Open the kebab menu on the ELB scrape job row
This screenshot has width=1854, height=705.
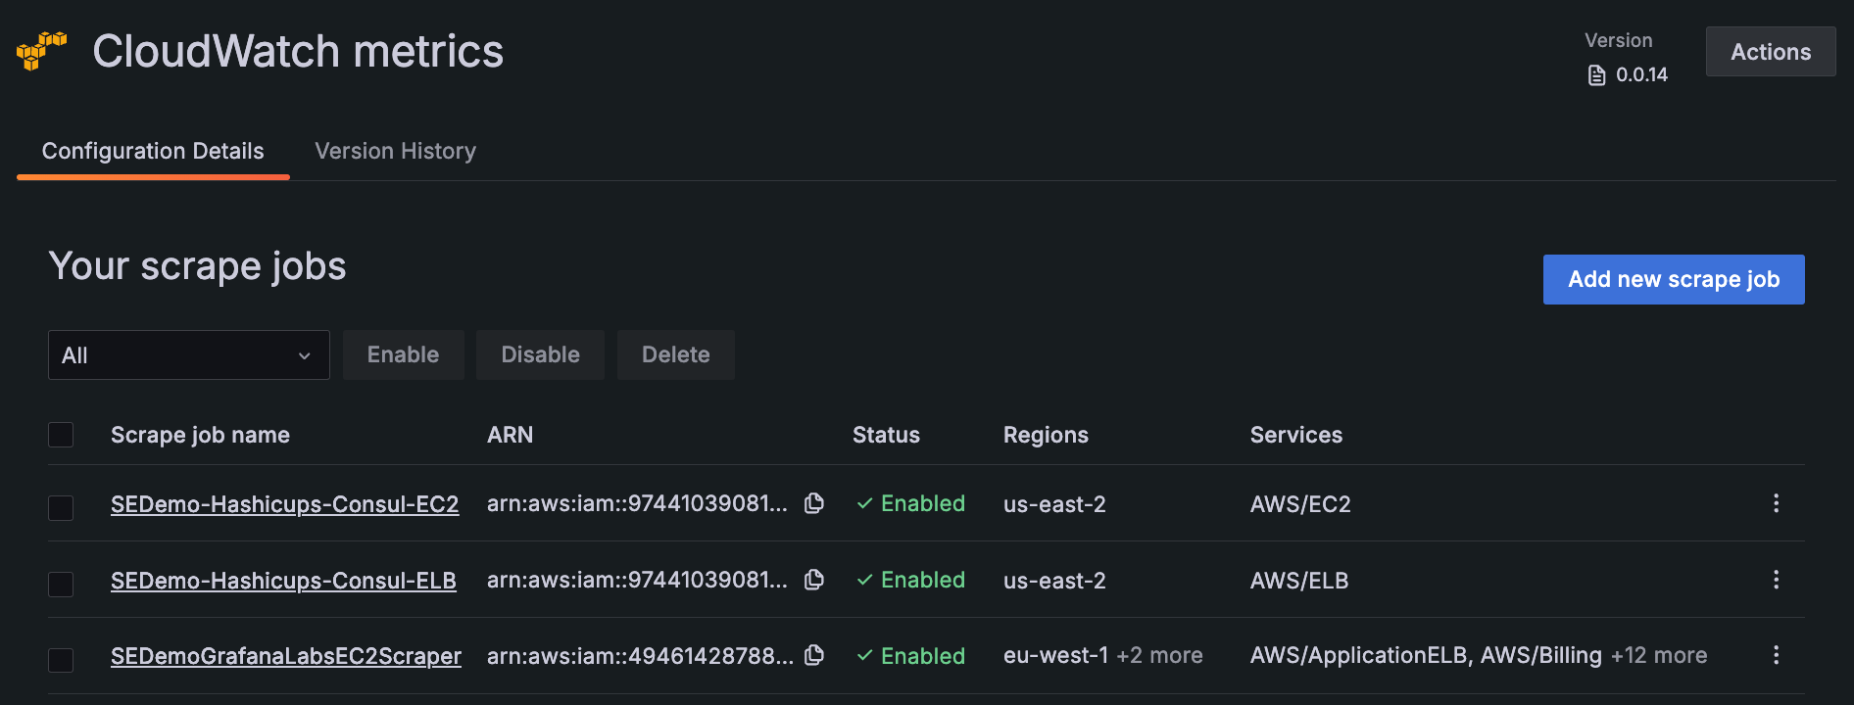click(x=1777, y=580)
